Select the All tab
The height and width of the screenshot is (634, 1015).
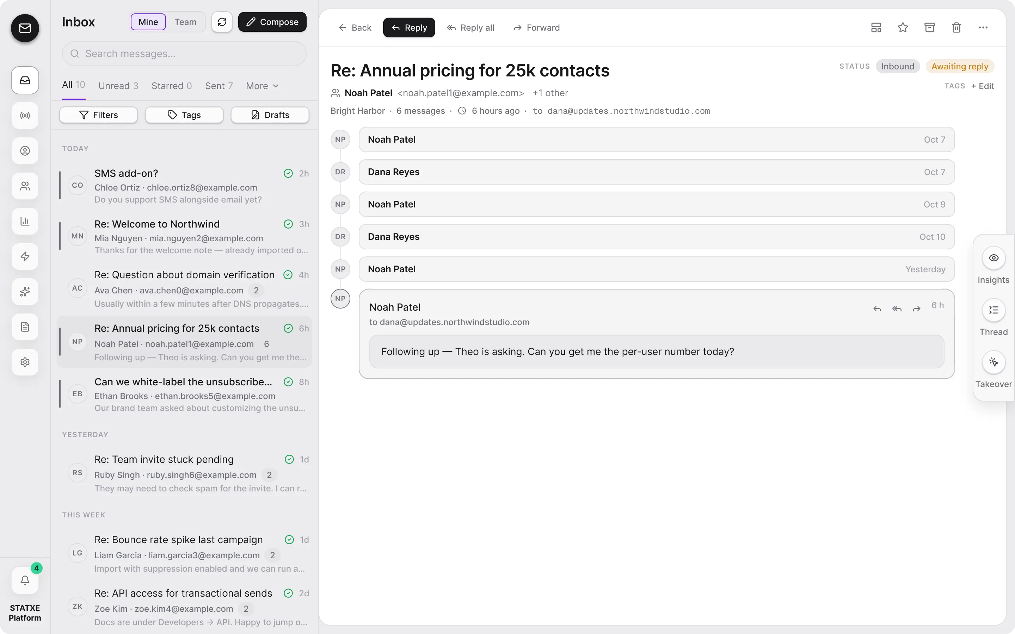[73, 85]
